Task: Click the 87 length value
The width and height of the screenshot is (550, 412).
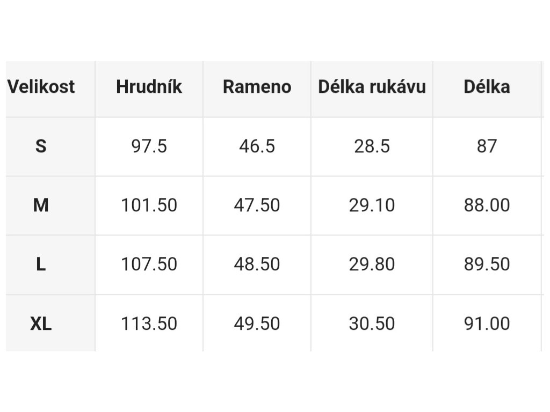Action: pyautogui.click(x=487, y=146)
